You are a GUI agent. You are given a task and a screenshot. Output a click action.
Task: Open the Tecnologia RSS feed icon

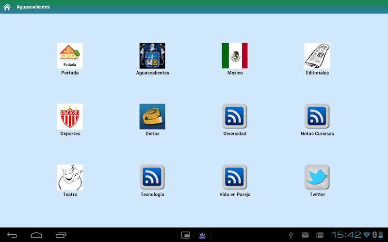point(152,177)
